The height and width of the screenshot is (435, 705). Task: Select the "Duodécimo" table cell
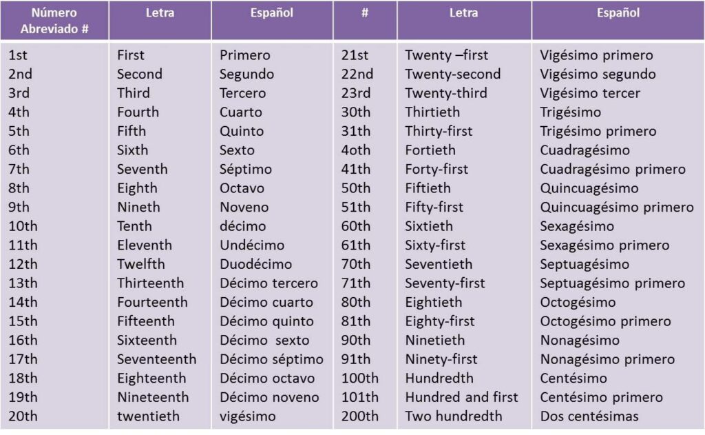pyautogui.click(x=255, y=264)
